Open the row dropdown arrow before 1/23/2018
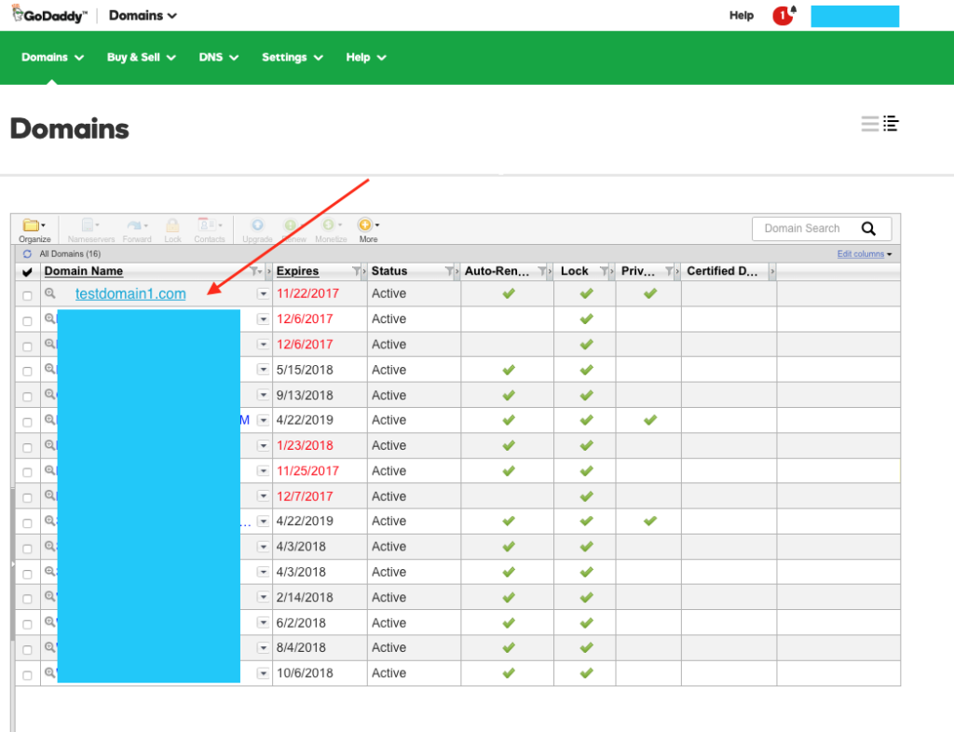The image size is (954, 732). pyautogui.click(x=263, y=446)
